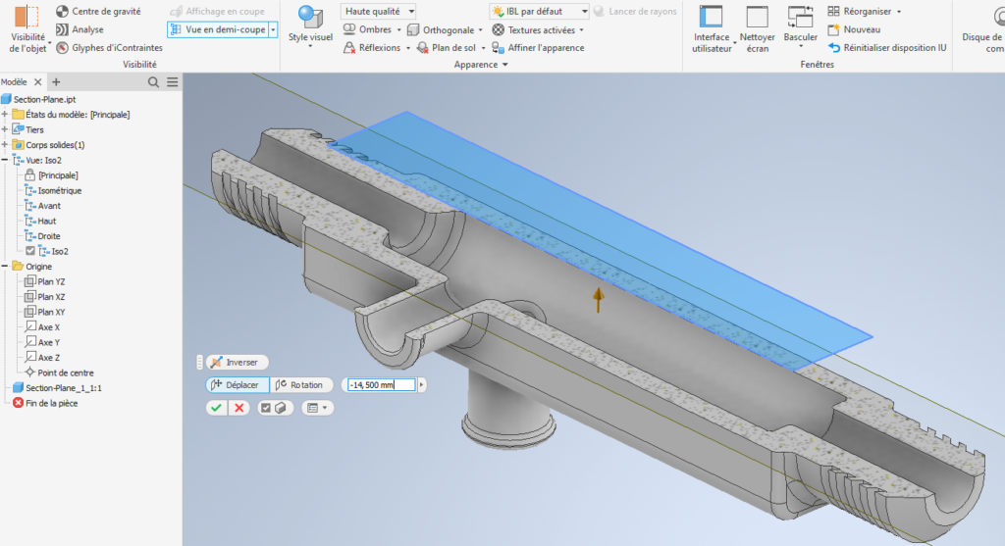
Task: Click the Centre de gravité icon
Action: click(x=63, y=11)
